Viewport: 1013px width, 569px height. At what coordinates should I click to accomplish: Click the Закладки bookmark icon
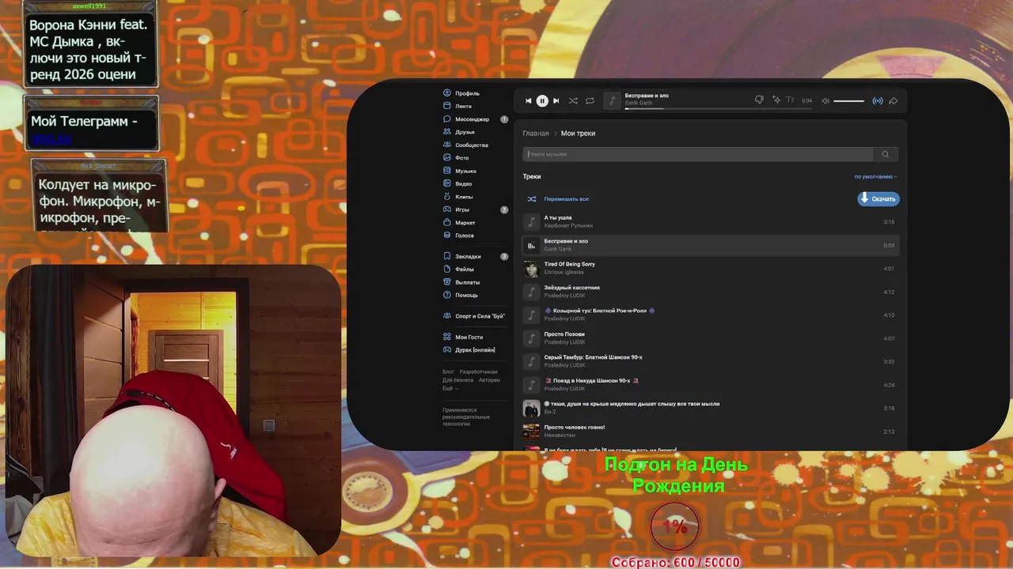click(x=447, y=256)
